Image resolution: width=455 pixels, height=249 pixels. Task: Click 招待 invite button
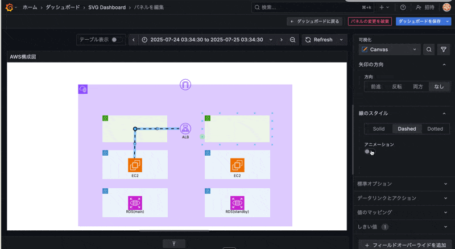click(x=425, y=7)
